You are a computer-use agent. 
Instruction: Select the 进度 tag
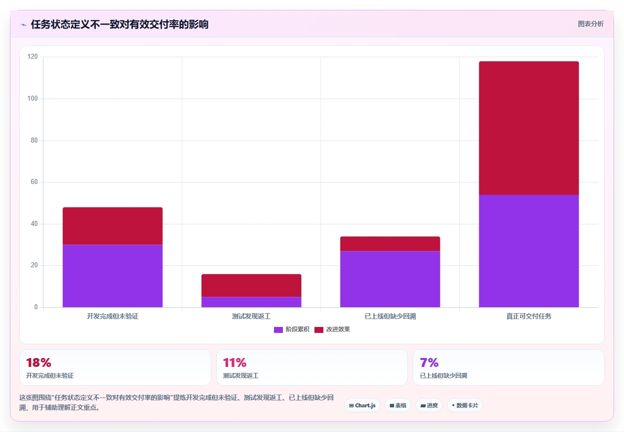click(x=429, y=405)
